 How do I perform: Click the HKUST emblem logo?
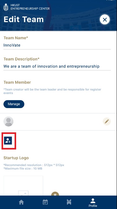tap(6, 7)
